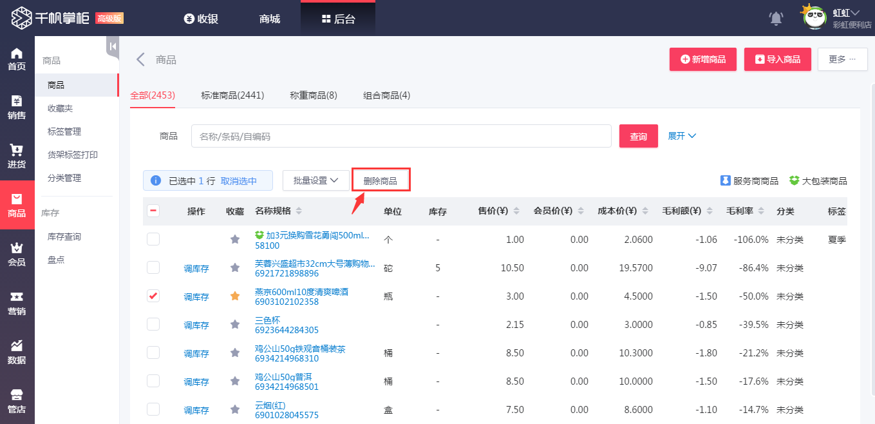The height and width of the screenshot is (424, 875).
Task: Select the 销售 sales module icon
Action: (x=17, y=106)
